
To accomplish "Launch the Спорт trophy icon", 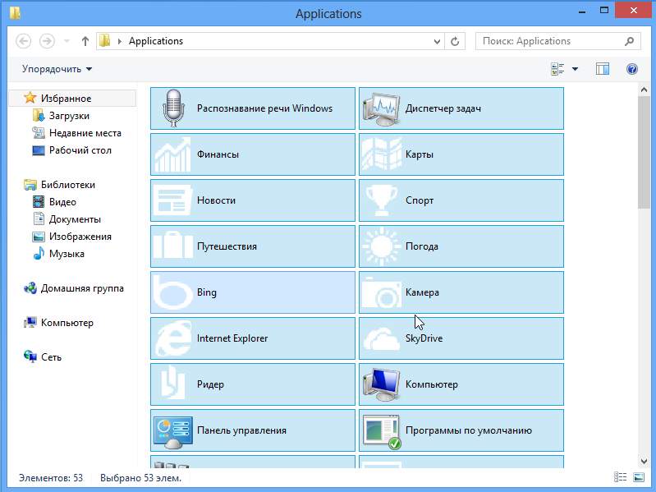I will pyautogui.click(x=381, y=200).
